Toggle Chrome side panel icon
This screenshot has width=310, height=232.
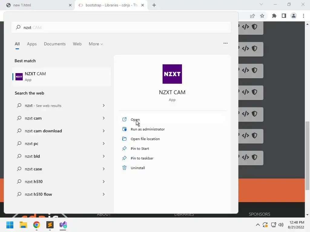[284, 16]
